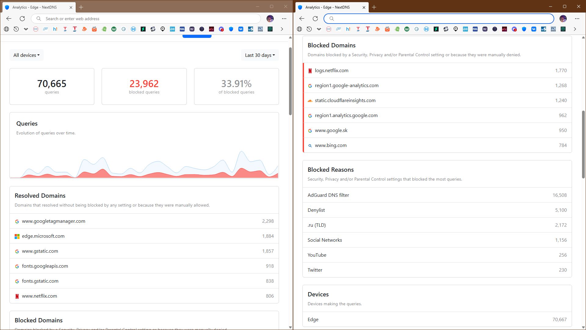Click the history clock icon above All devices

pos(16,29)
